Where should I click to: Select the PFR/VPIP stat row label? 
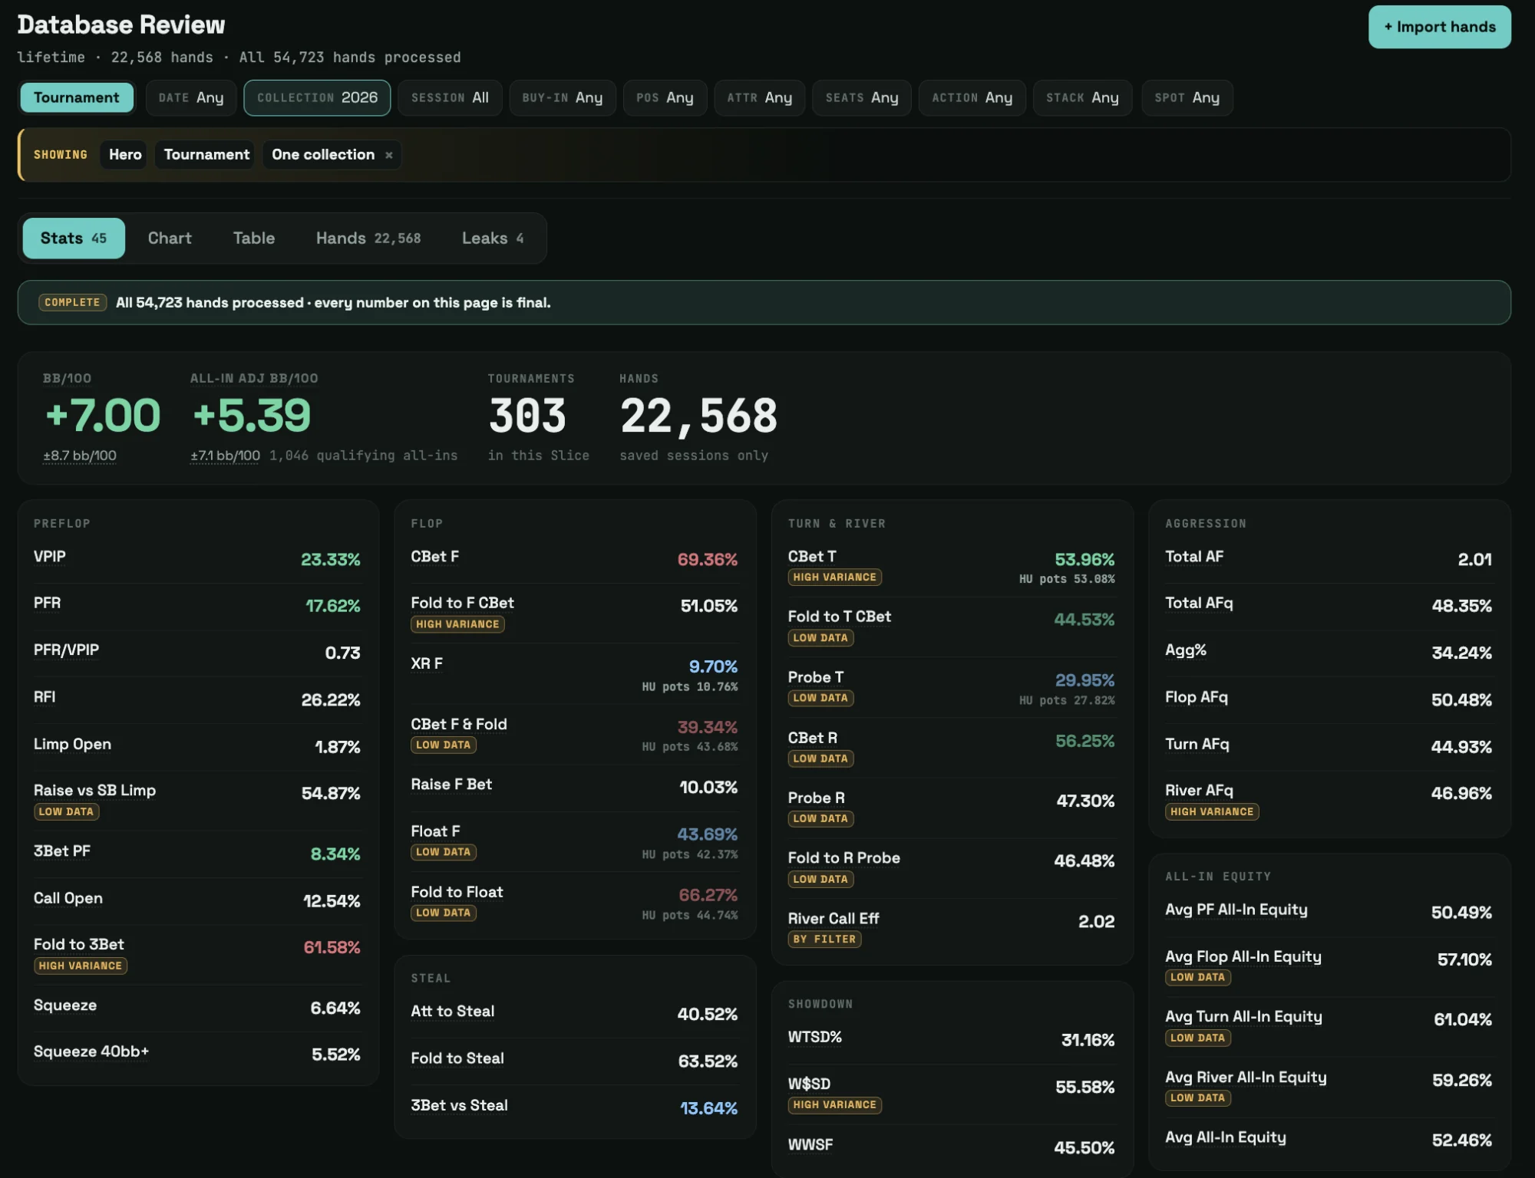(66, 650)
